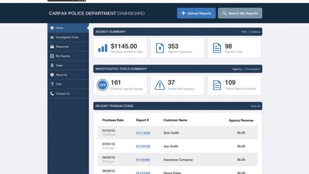Click the Resources briefcase icon
309x174 pixels.
click(x=52, y=47)
